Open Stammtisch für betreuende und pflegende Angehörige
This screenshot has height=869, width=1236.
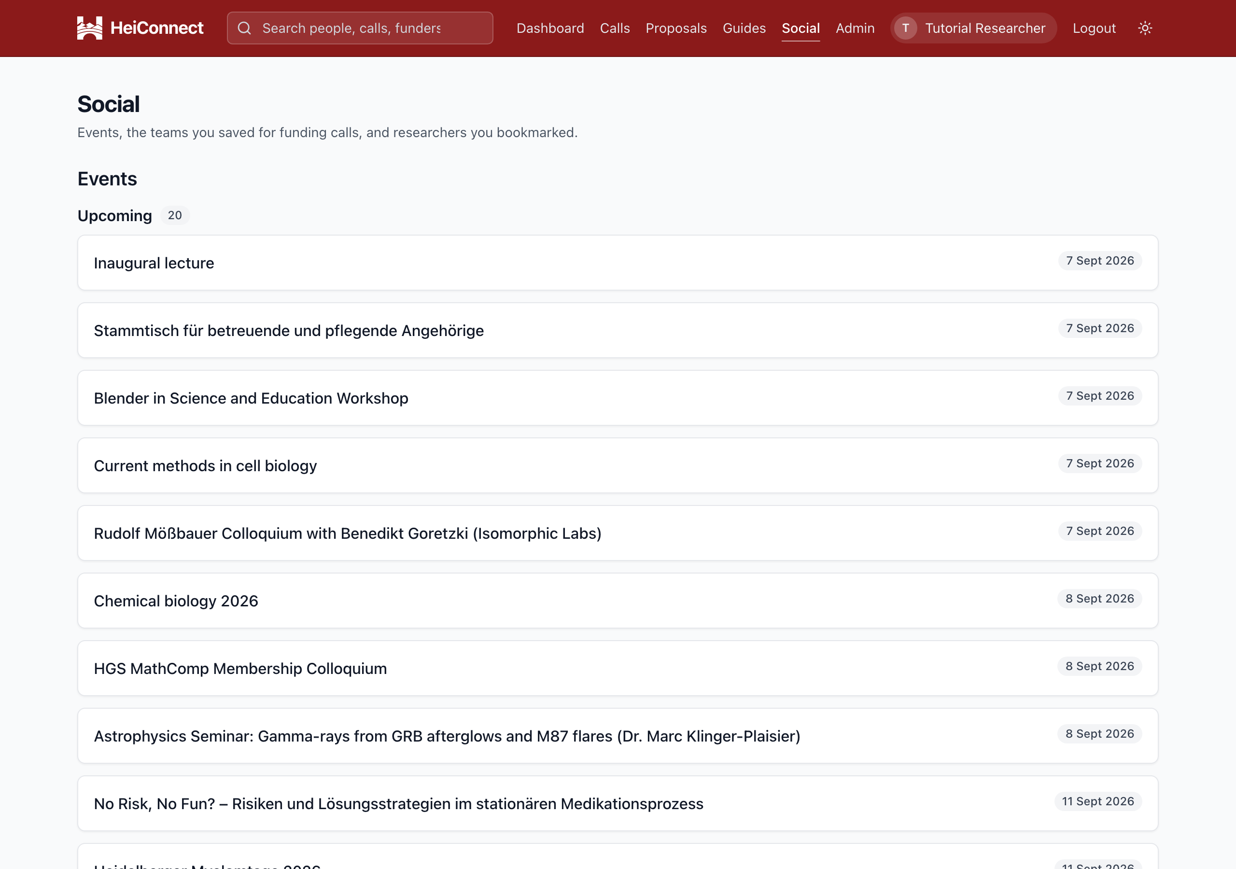(618, 331)
